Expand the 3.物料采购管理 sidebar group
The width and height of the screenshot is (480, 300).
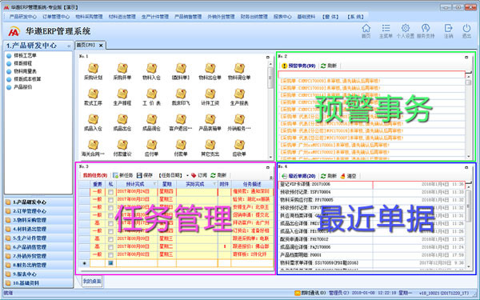tap(38, 220)
